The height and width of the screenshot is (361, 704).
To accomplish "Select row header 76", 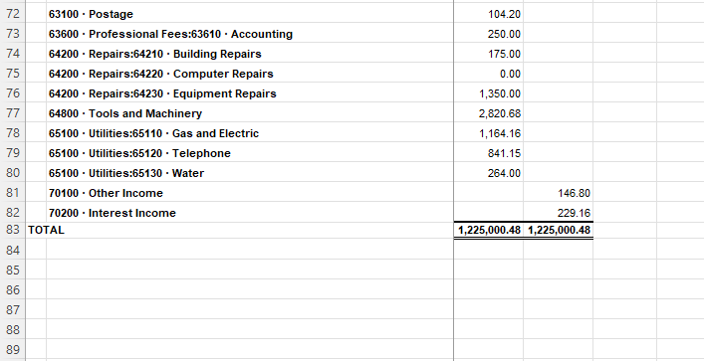I will pyautogui.click(x=13, y=93).
